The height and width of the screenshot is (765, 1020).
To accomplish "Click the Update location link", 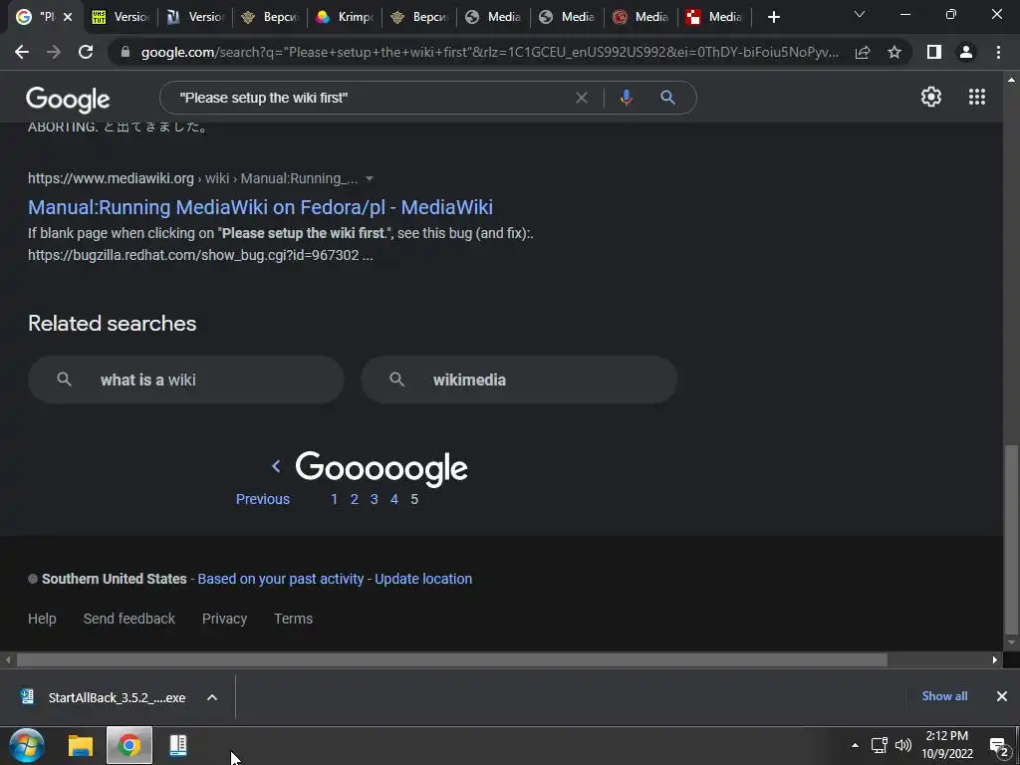I will tap(423, 579).
